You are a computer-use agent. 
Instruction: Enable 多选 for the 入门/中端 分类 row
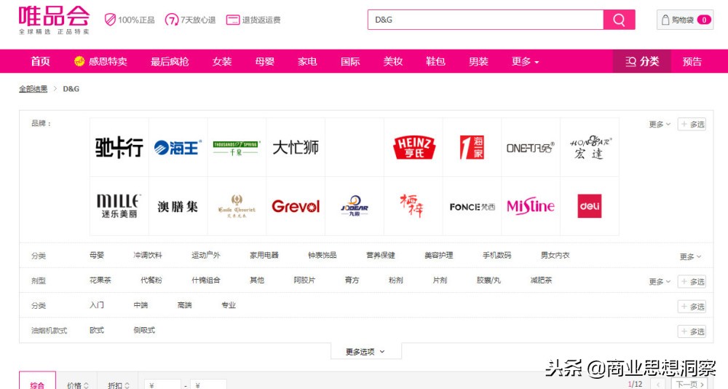pos(692,307)
